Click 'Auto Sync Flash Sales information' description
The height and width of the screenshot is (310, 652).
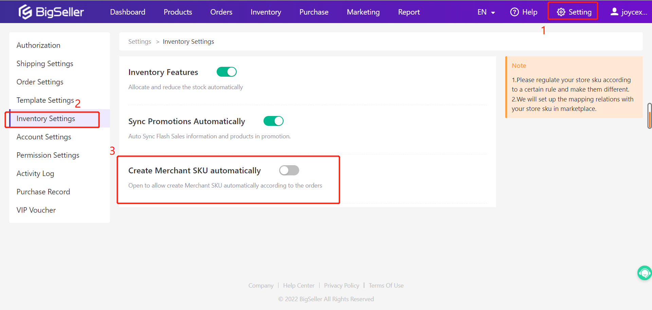[x=210, y=136]
